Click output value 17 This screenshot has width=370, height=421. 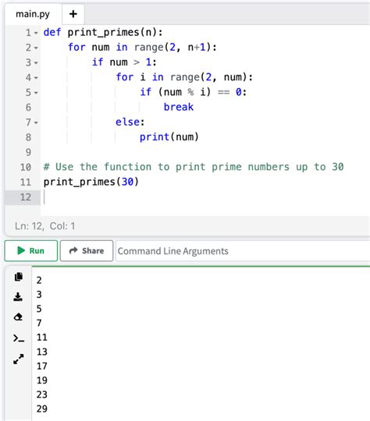tap(42, 366)
